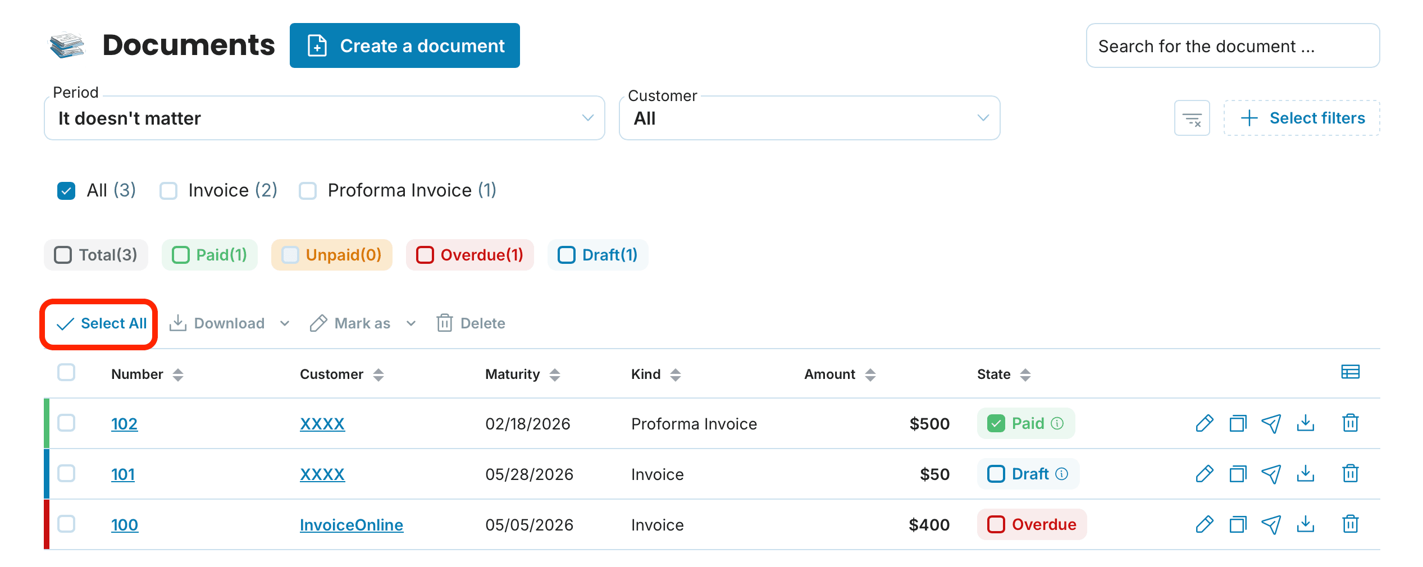Click the Create a document button
Image resolution: width=1423 pixels, height=567 pixels.
coord(404,45)
